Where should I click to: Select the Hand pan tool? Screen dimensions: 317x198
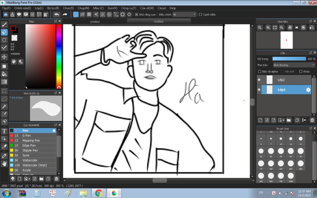pyautogui.click(x=4, y=163)
